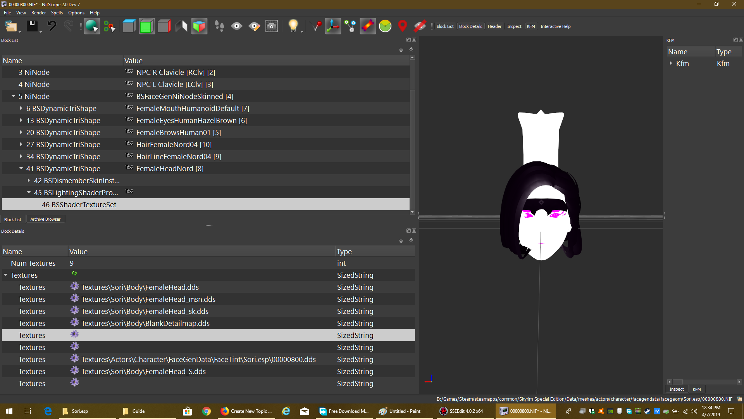Click the Undo arrow icon
Viewport: 744px width, 419px height.
tap(52, 26)
